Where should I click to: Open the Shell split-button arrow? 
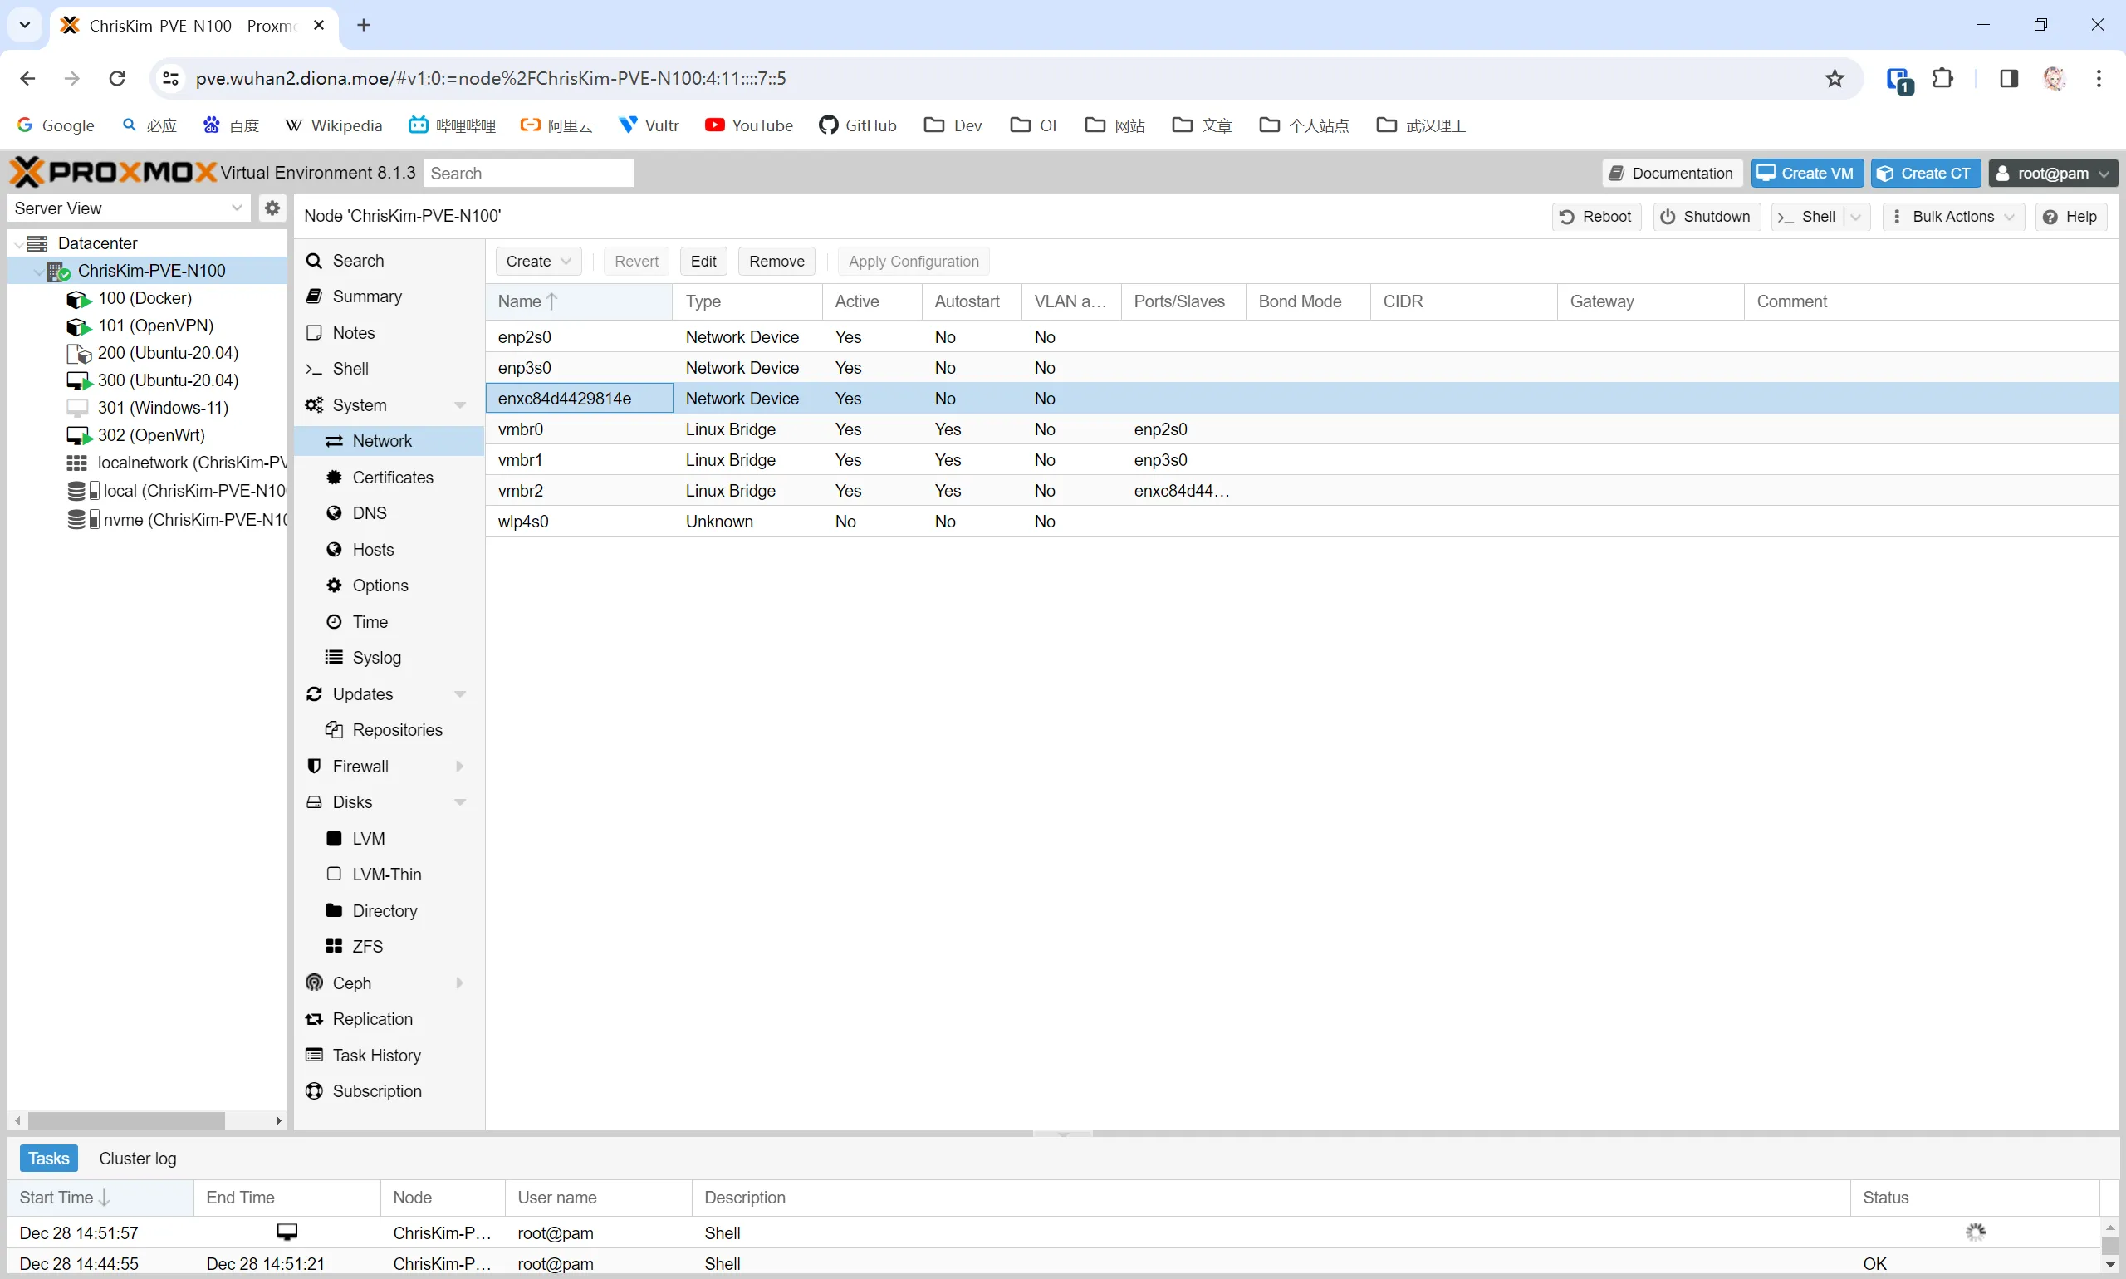coord(1857,216)
